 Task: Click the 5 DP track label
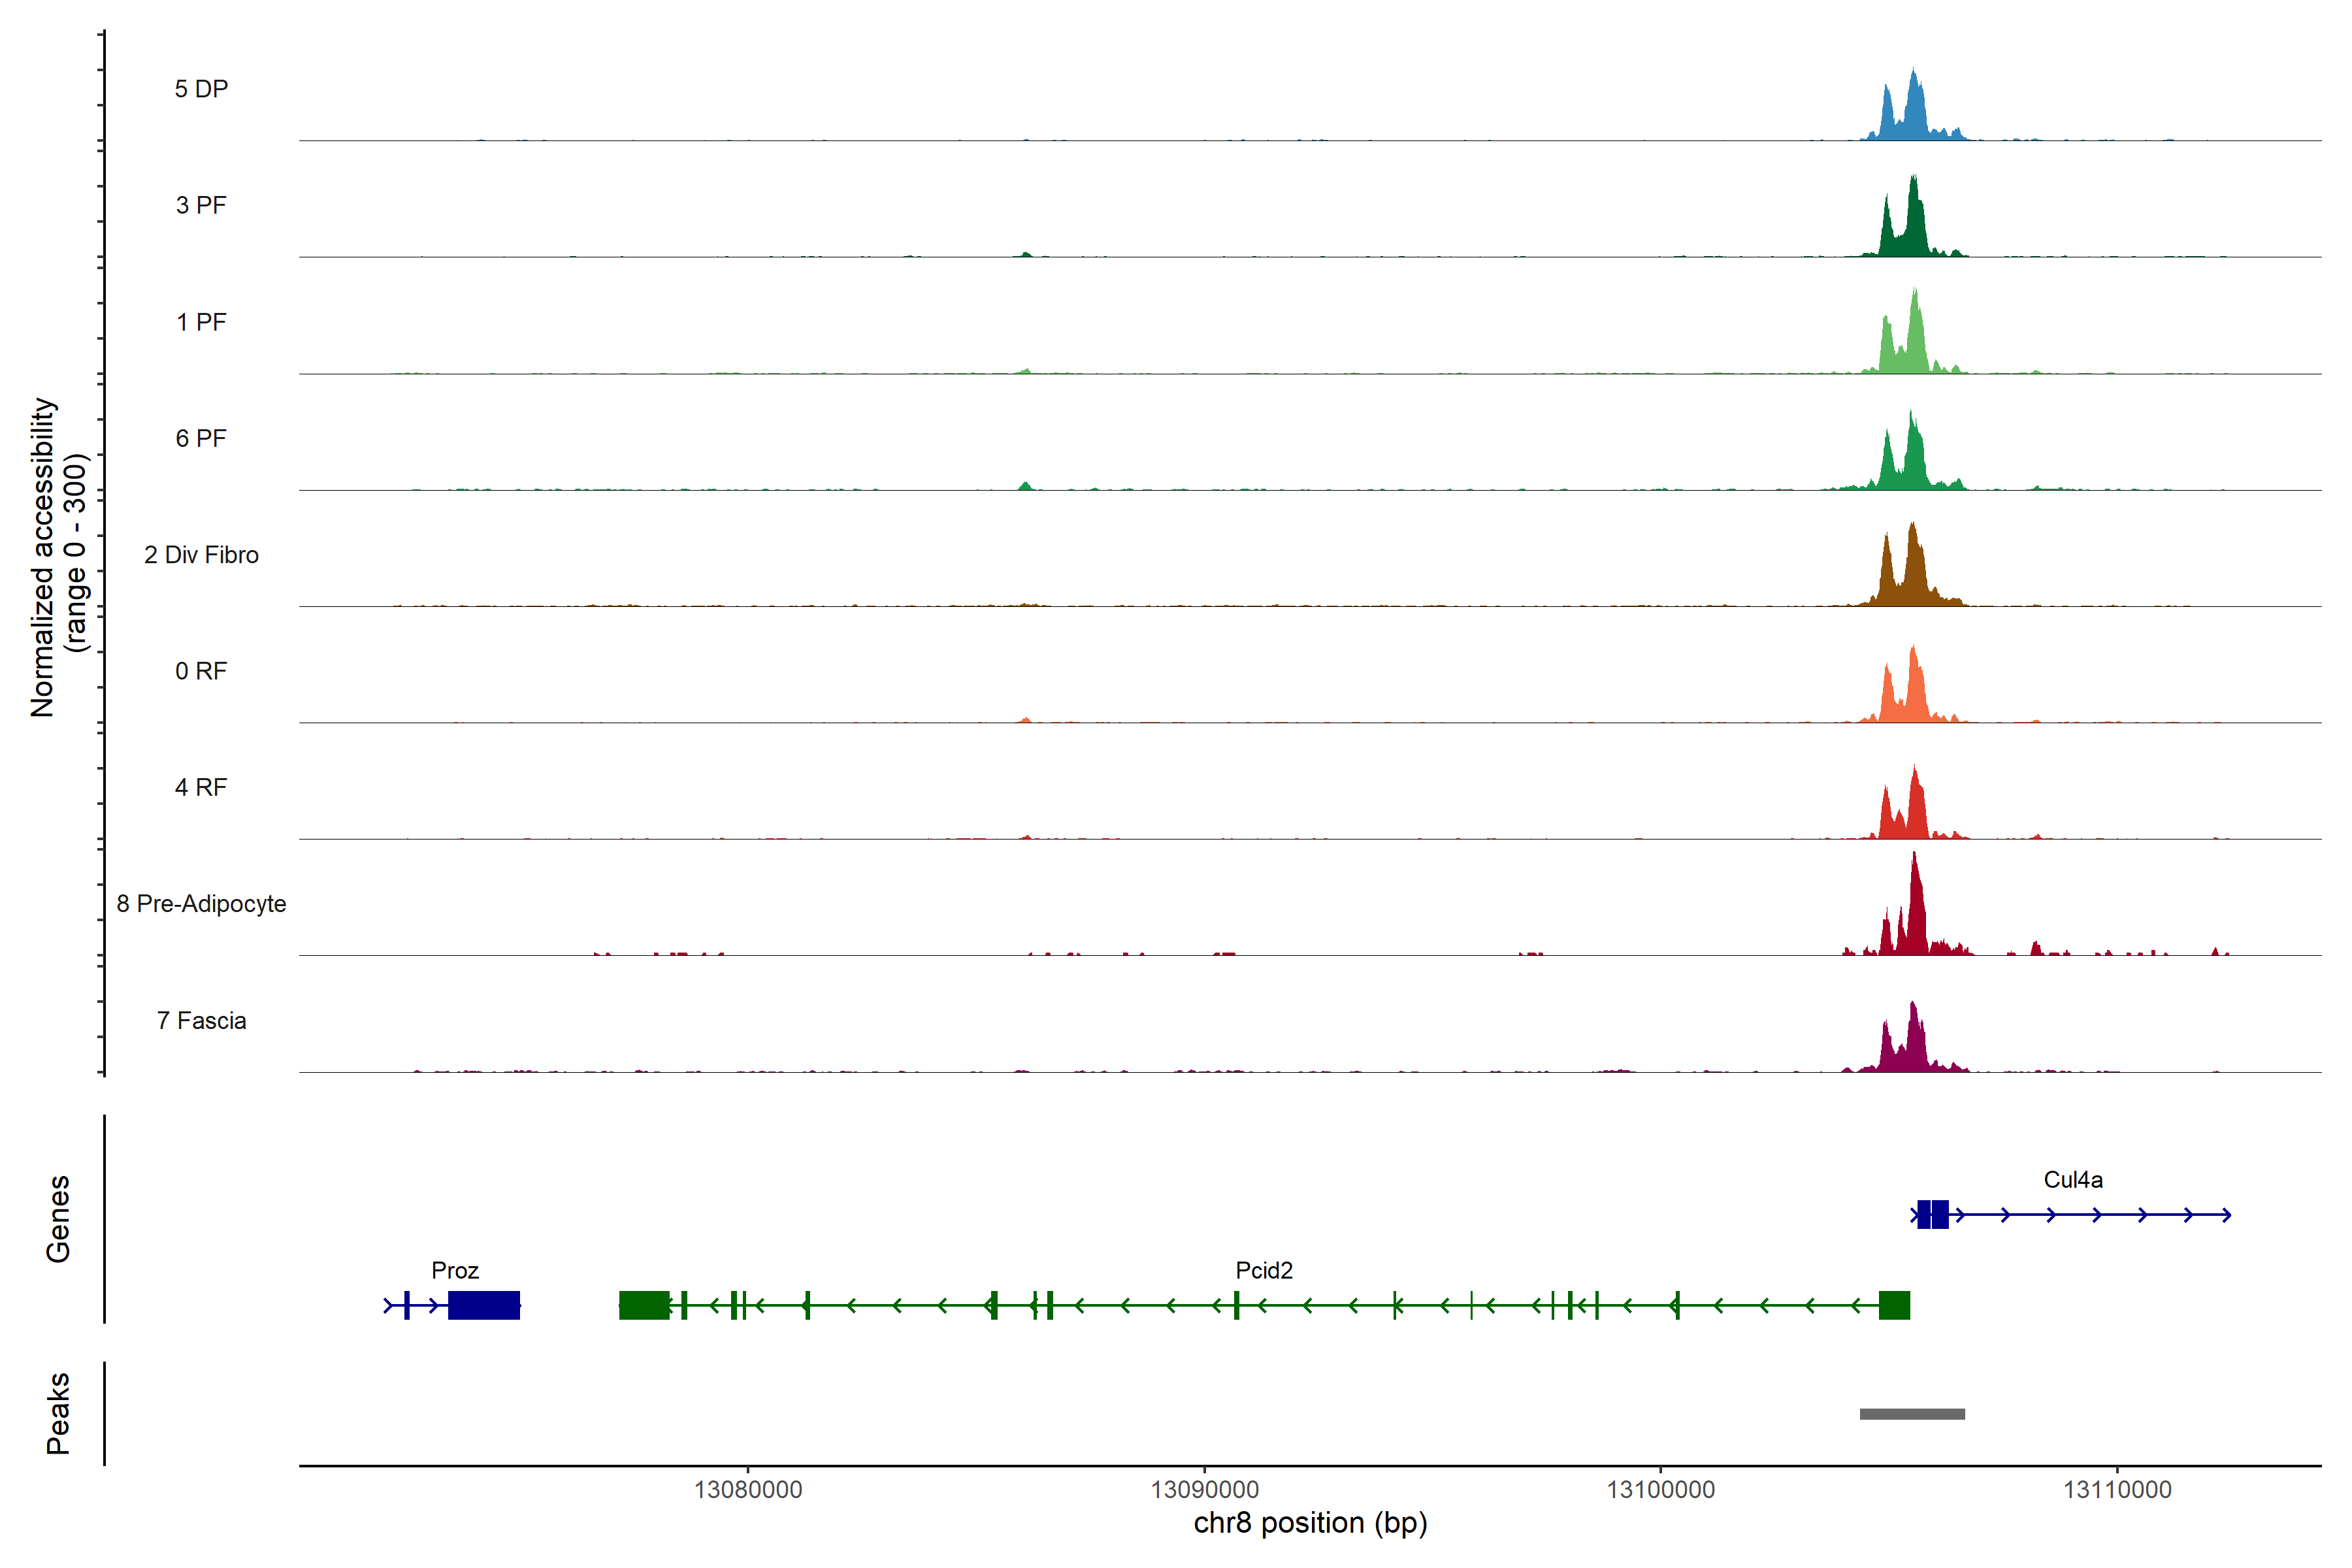click(201, 89)
